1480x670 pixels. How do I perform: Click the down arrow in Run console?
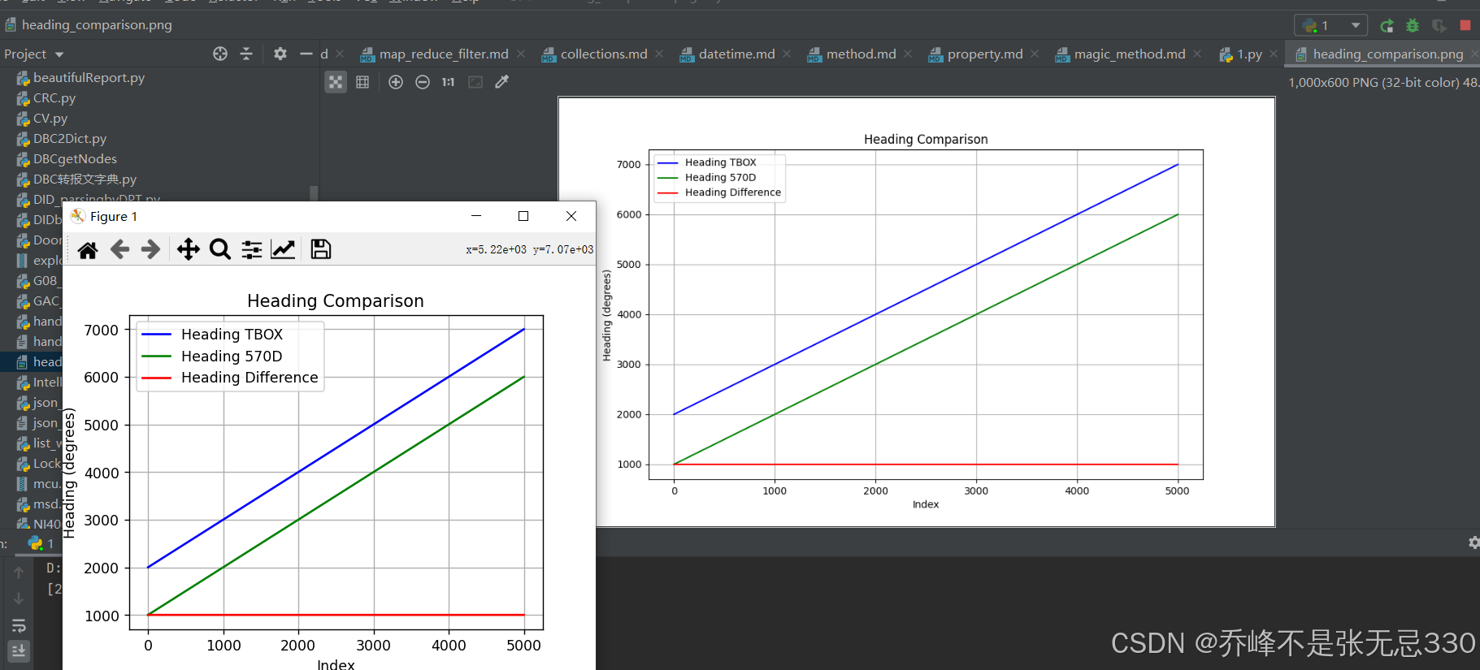pos(19,599)
